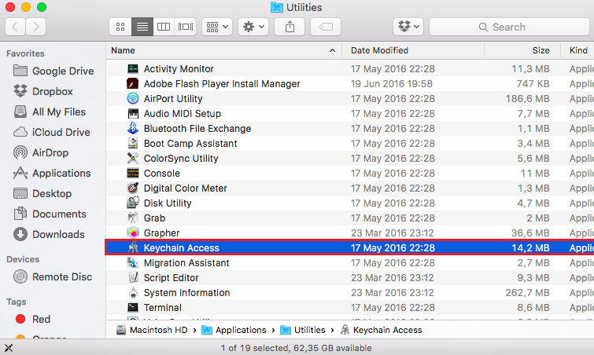Open Downloads in the sidebar
This screenshot has width=594, height=355.
(x=49, y=234)
